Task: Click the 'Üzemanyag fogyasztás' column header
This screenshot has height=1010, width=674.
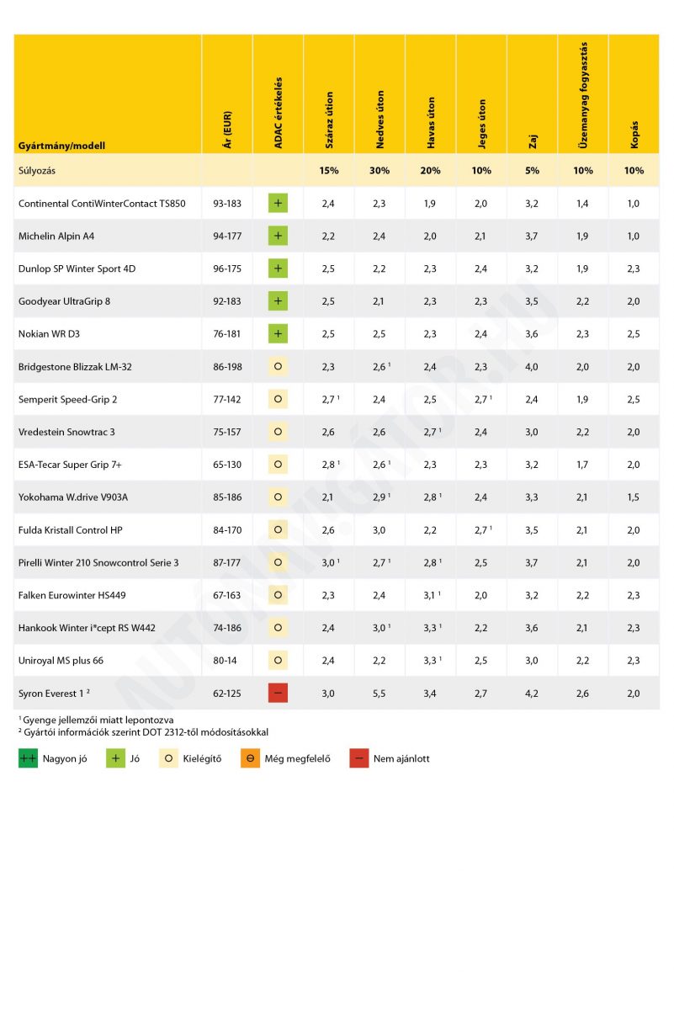Action: click(x=583, y=96)
